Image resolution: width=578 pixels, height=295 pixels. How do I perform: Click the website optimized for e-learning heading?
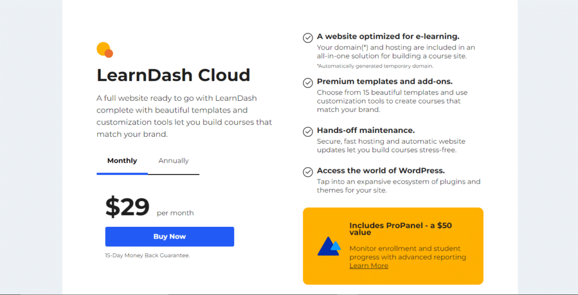tap(388, 37)
